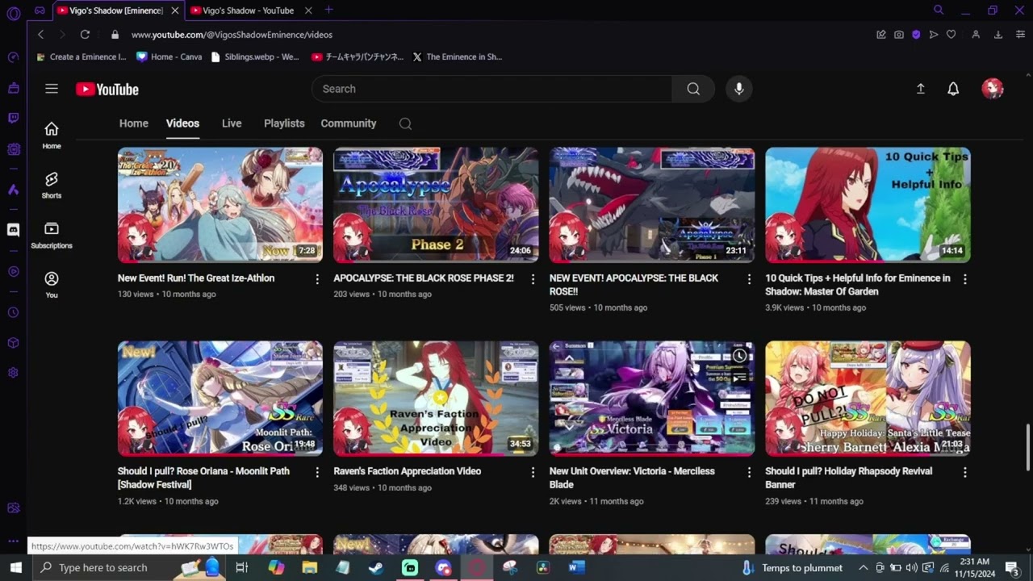Start voice search with the microphone
Image resolution: width=1033 pixels, height=581 pixels.
[738, 89]
